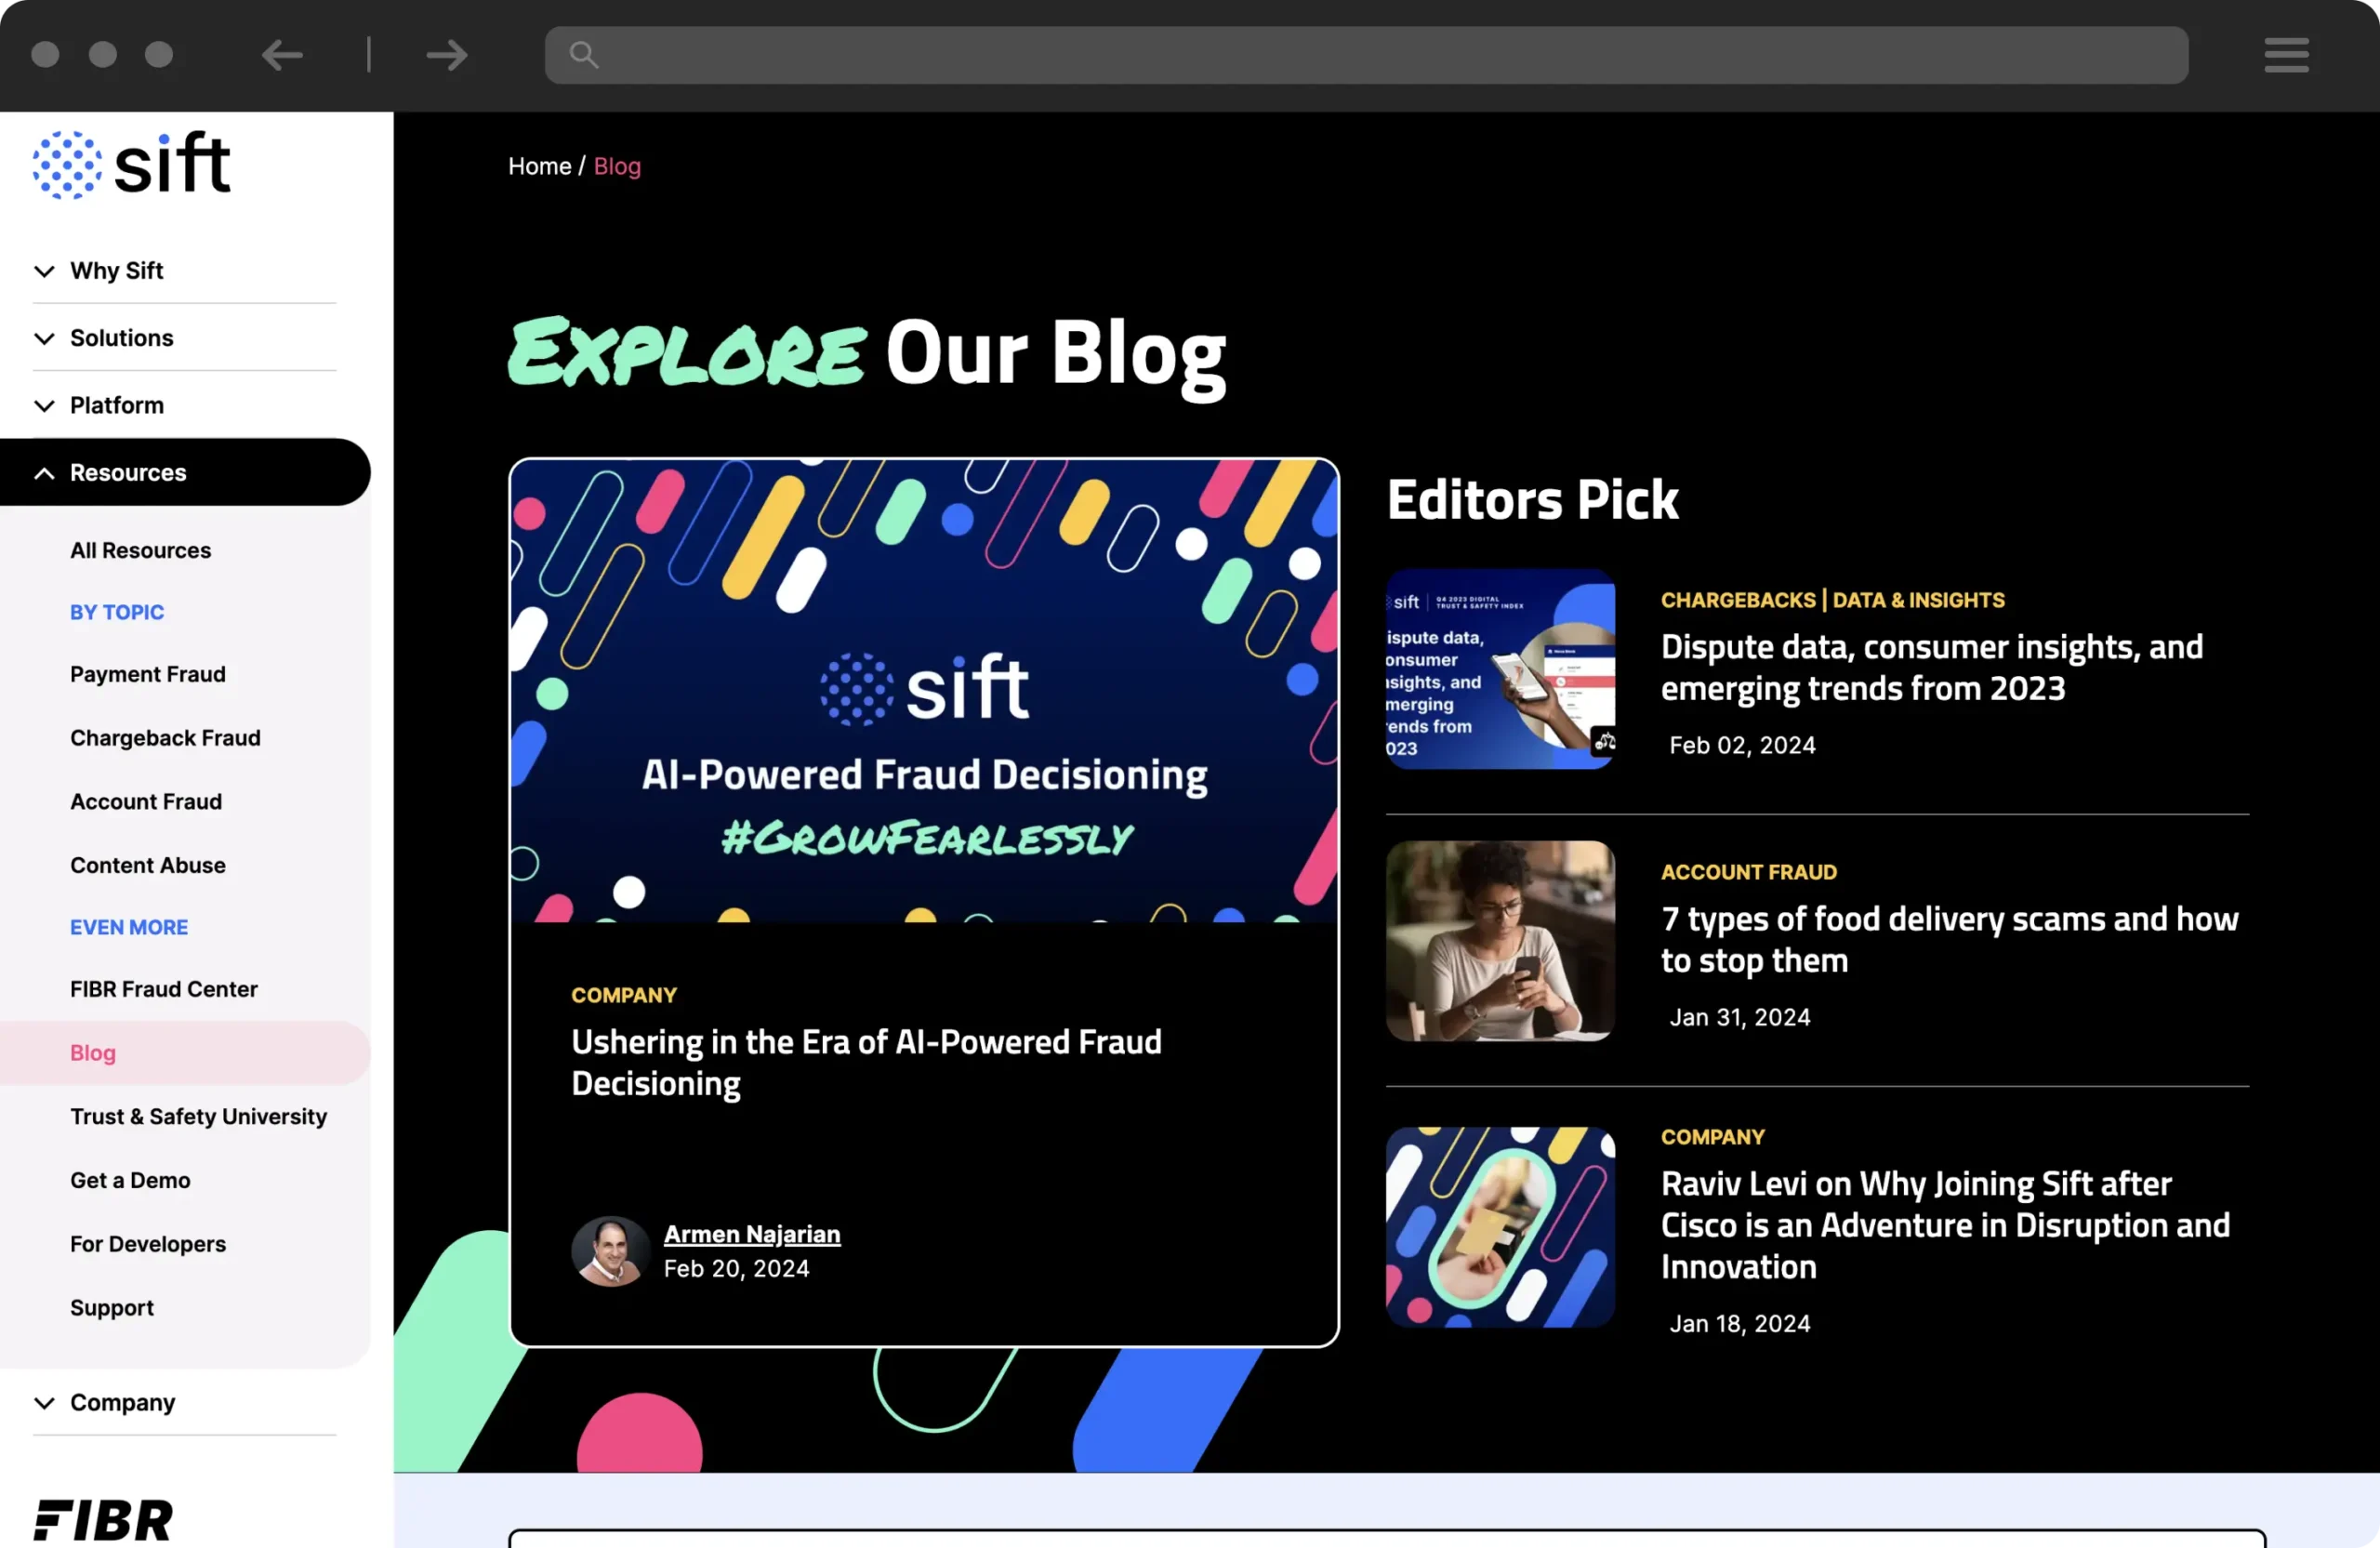Click the Editors Pick heading
The height and width of the screenshot is (1548, 2380).
tap(1532, 500)
